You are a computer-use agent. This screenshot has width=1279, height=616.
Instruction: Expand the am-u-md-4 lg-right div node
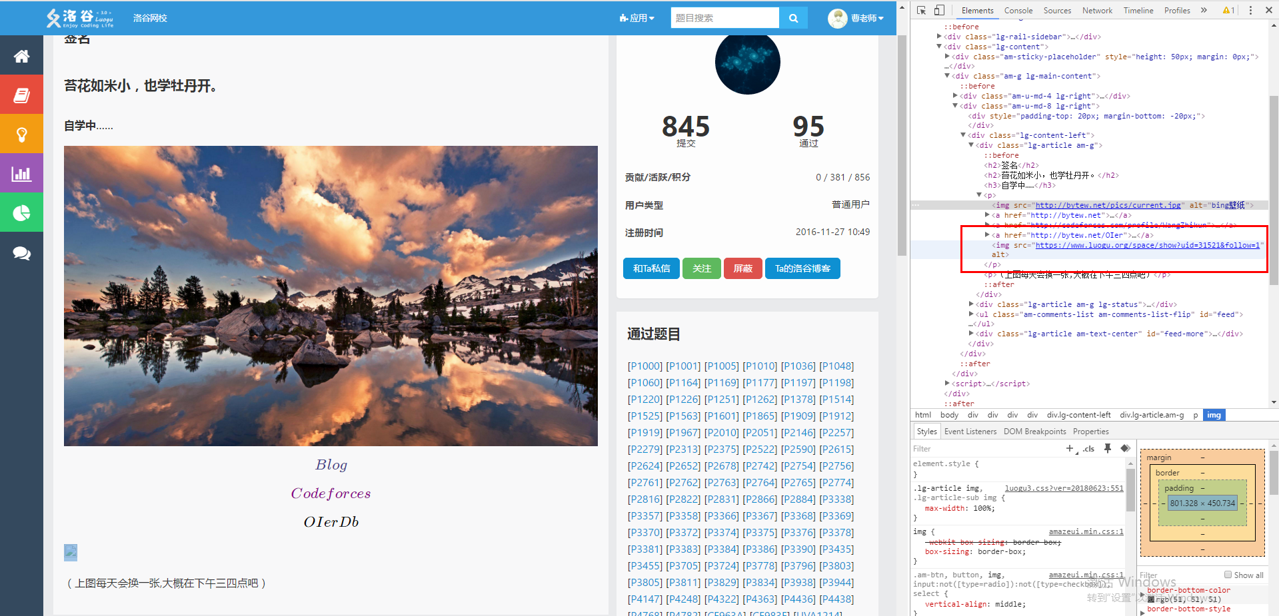(955, 96)
